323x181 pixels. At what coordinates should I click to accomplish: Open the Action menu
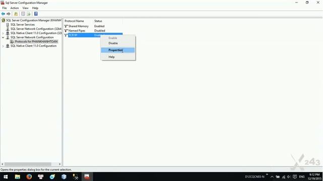15,8
